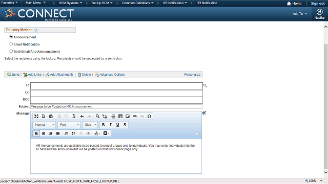The height and width of the screenshot is (184, 328).
Task: Click the Copy icon in editor toolbar
Action: [x=67, y=117]
